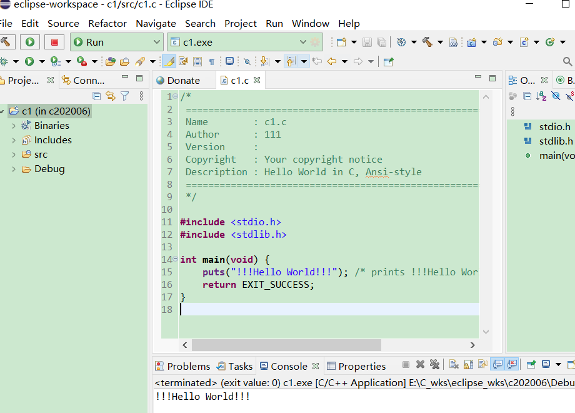Click the Build hammer icon
The image size is (575, 413).
[x=427, y=42]
